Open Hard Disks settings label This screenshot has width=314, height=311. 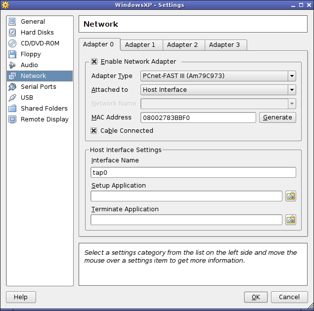tap(37, 33)
